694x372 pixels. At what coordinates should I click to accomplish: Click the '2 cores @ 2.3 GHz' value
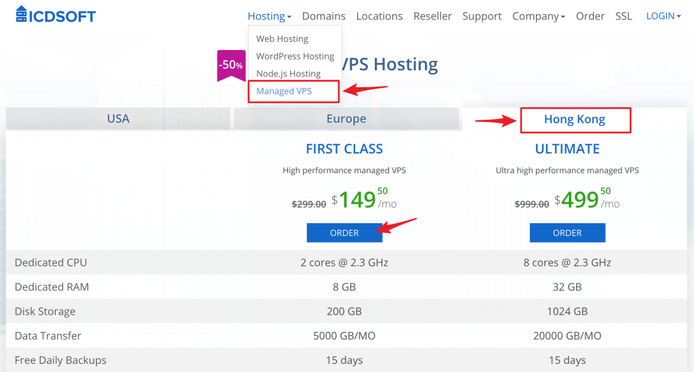(344, 262)
